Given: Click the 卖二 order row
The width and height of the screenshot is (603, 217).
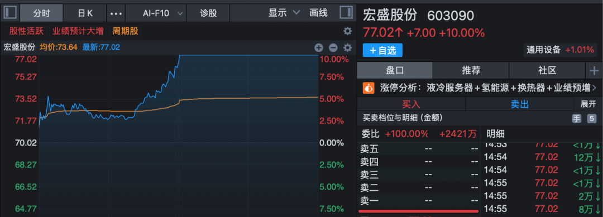Looking at the screenshot, I should (419, 188).
